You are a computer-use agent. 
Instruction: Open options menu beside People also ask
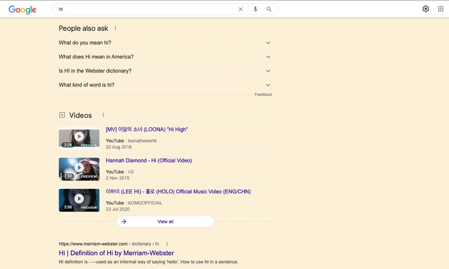(115, 28)
